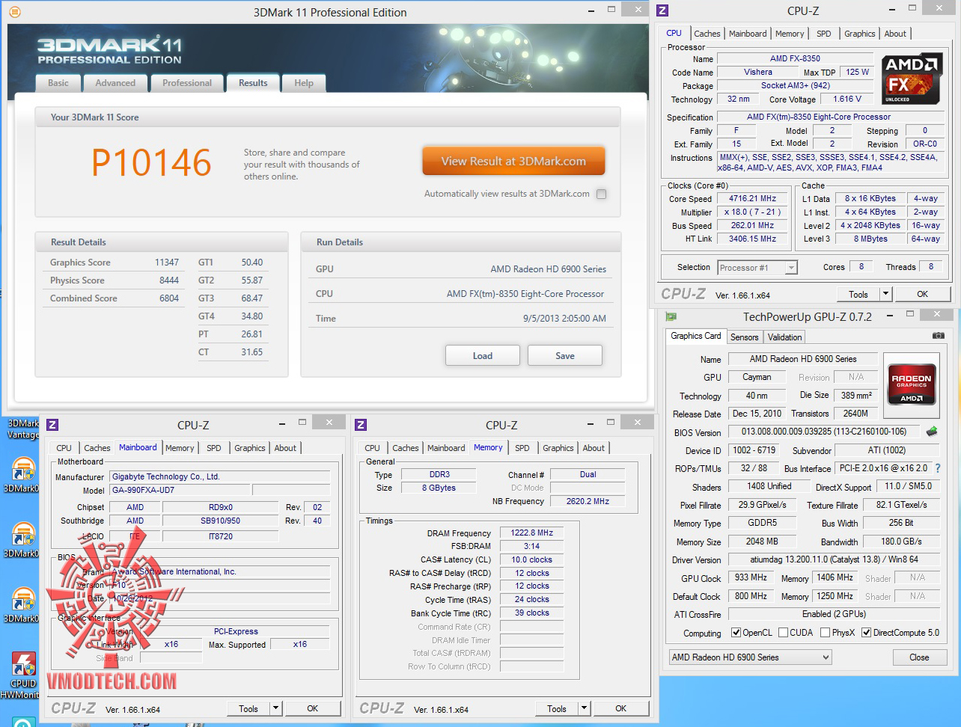The height and width of the screenshot is (727, 961).
Task: Click Tools button in the CPU-Z Mainboard window
Action: tap(248, 708)
